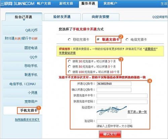Open the 我的帐户 top menu
This screenshot has height=139, width=168.
point(110,3)
